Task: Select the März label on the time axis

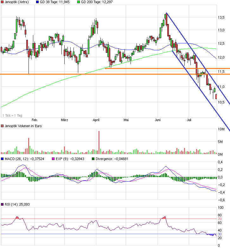Action: pyautogui.click(x=64, y=120)
